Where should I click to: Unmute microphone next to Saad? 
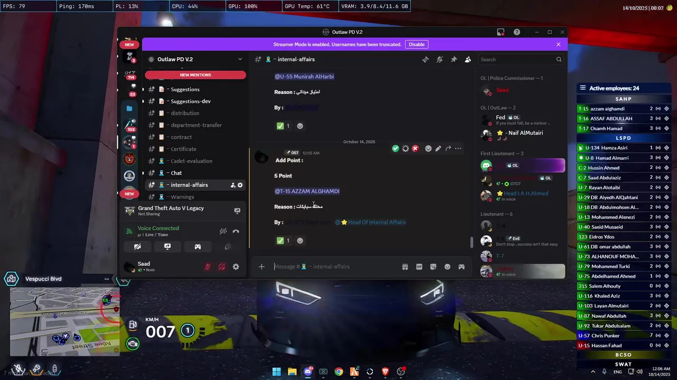point(207,267)
